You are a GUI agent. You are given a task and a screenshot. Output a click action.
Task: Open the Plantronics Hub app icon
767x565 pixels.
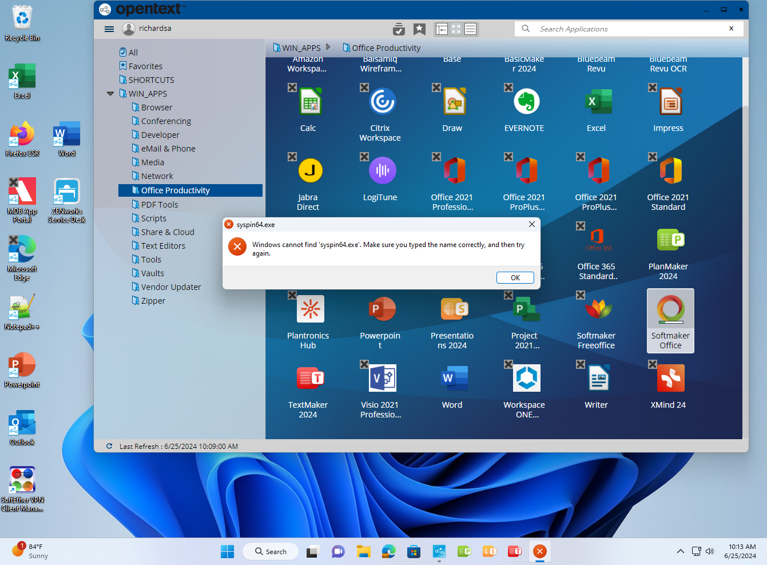310,309
